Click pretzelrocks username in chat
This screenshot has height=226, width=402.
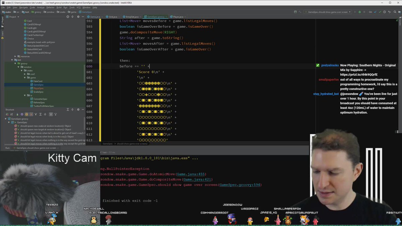(x=330, y=65)
